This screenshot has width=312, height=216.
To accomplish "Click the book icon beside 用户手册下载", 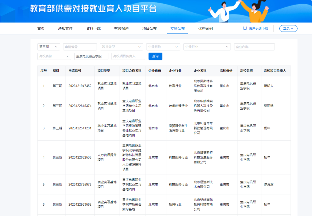I will (x=245, y=28).
